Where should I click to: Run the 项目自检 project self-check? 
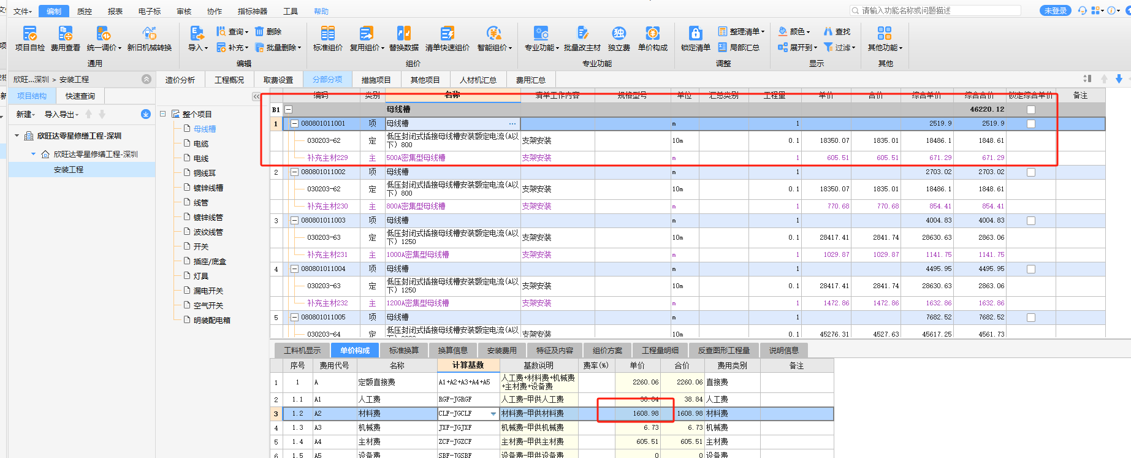coord(29,38)
